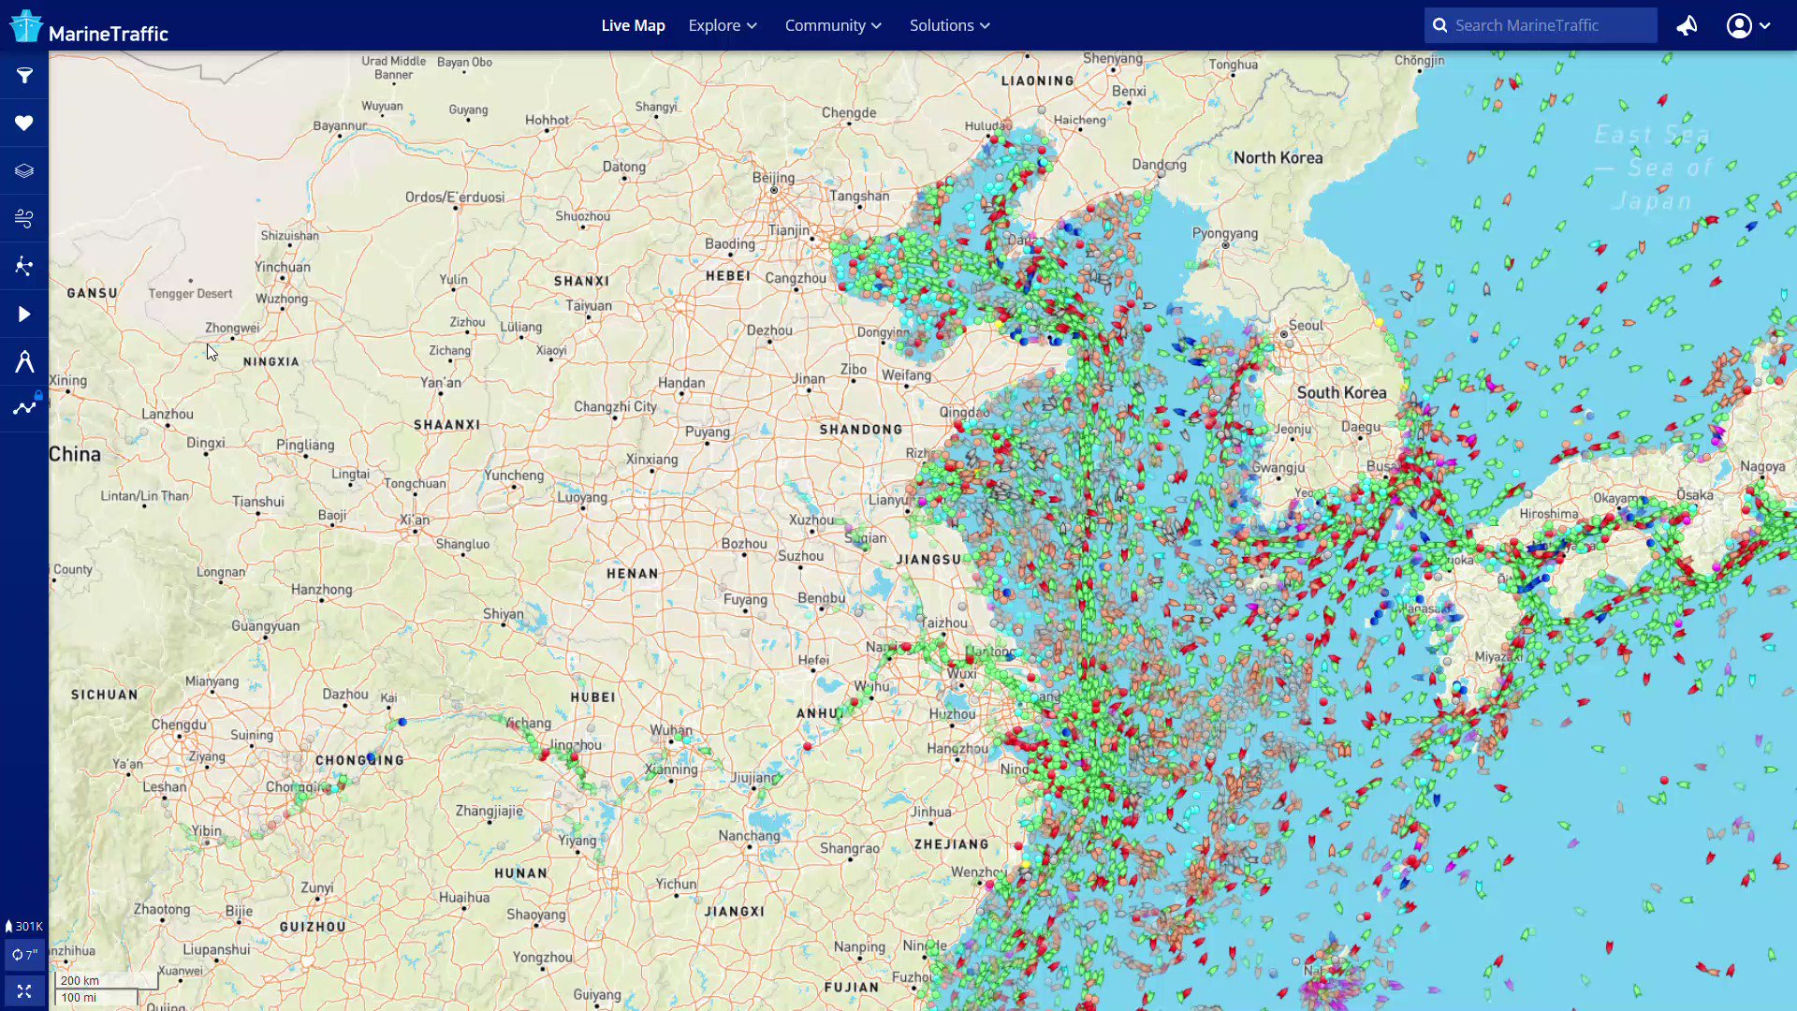Open the locked density maps feature

(x=24, y=406)
